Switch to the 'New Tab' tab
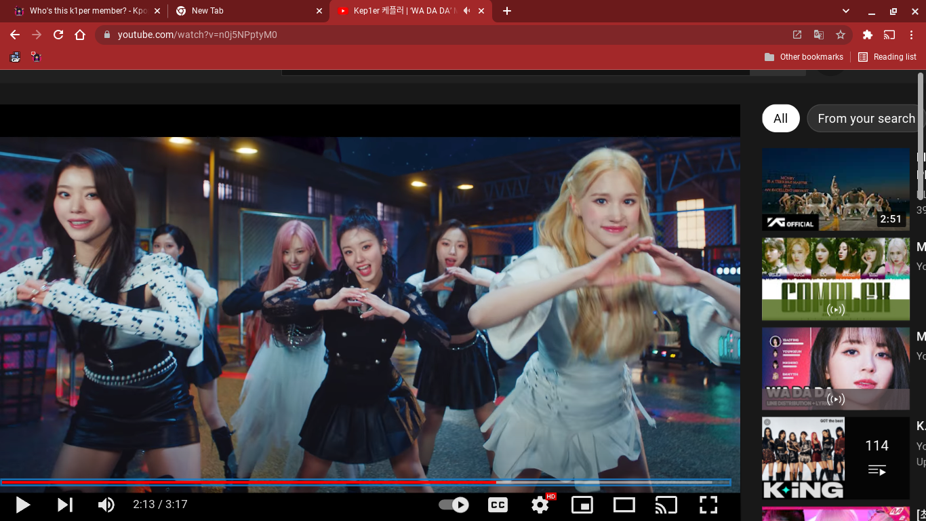926x521 pixels. tap(249, 11)
